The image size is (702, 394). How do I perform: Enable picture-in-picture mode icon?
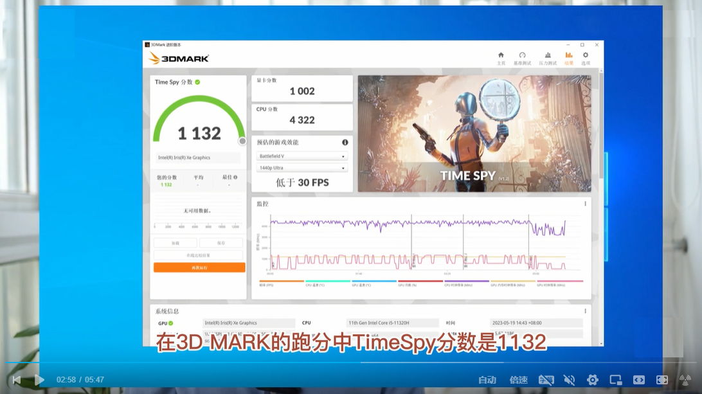click(x=616, y=380)
